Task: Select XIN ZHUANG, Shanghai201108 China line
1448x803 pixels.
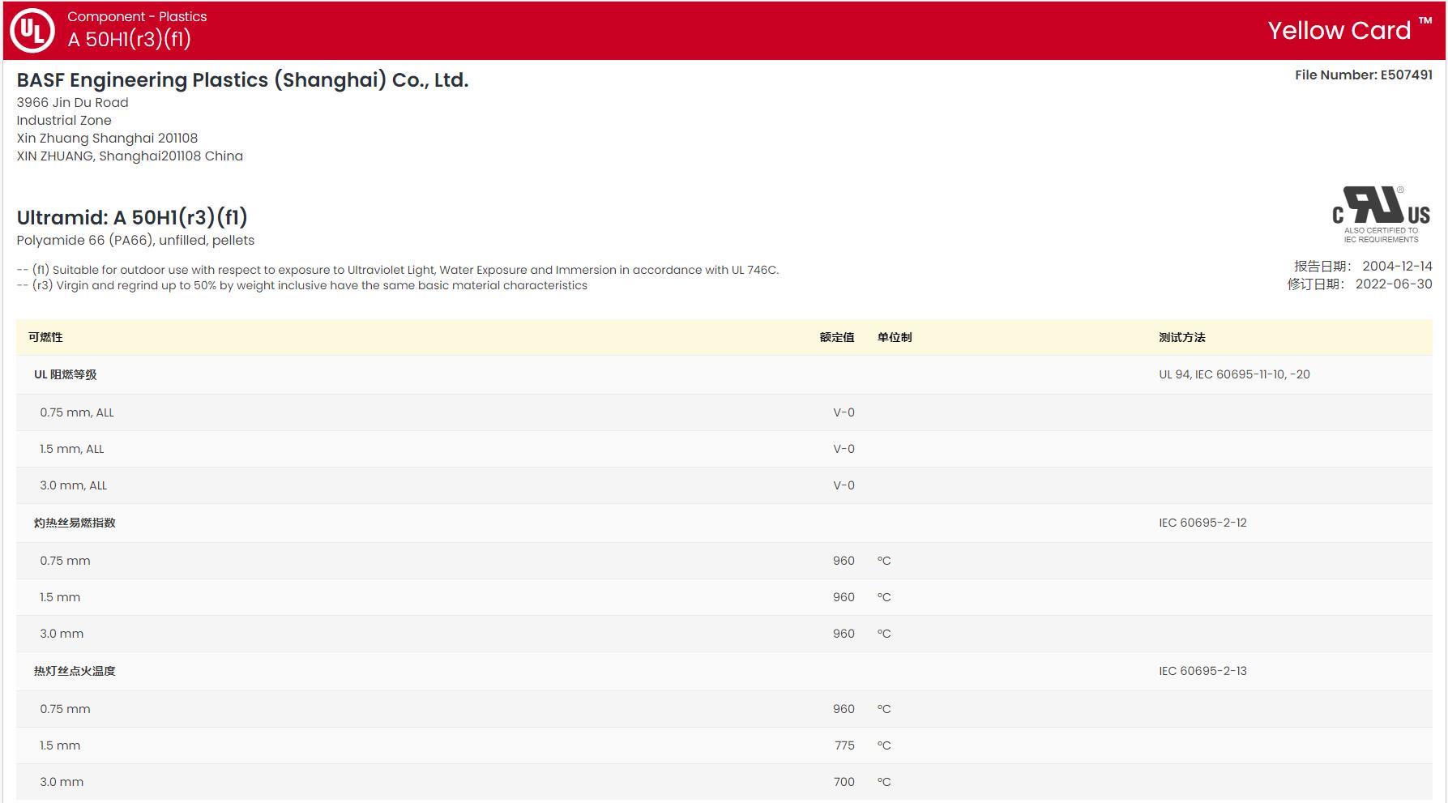Action: [x=130, y=156]
